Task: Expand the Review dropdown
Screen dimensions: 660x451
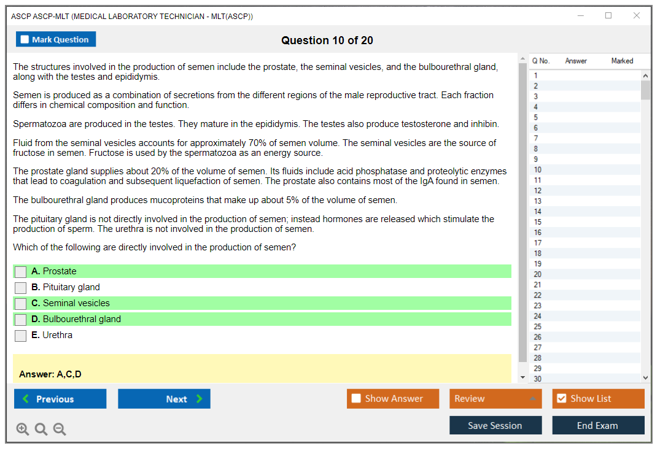Action: [532, 399]
